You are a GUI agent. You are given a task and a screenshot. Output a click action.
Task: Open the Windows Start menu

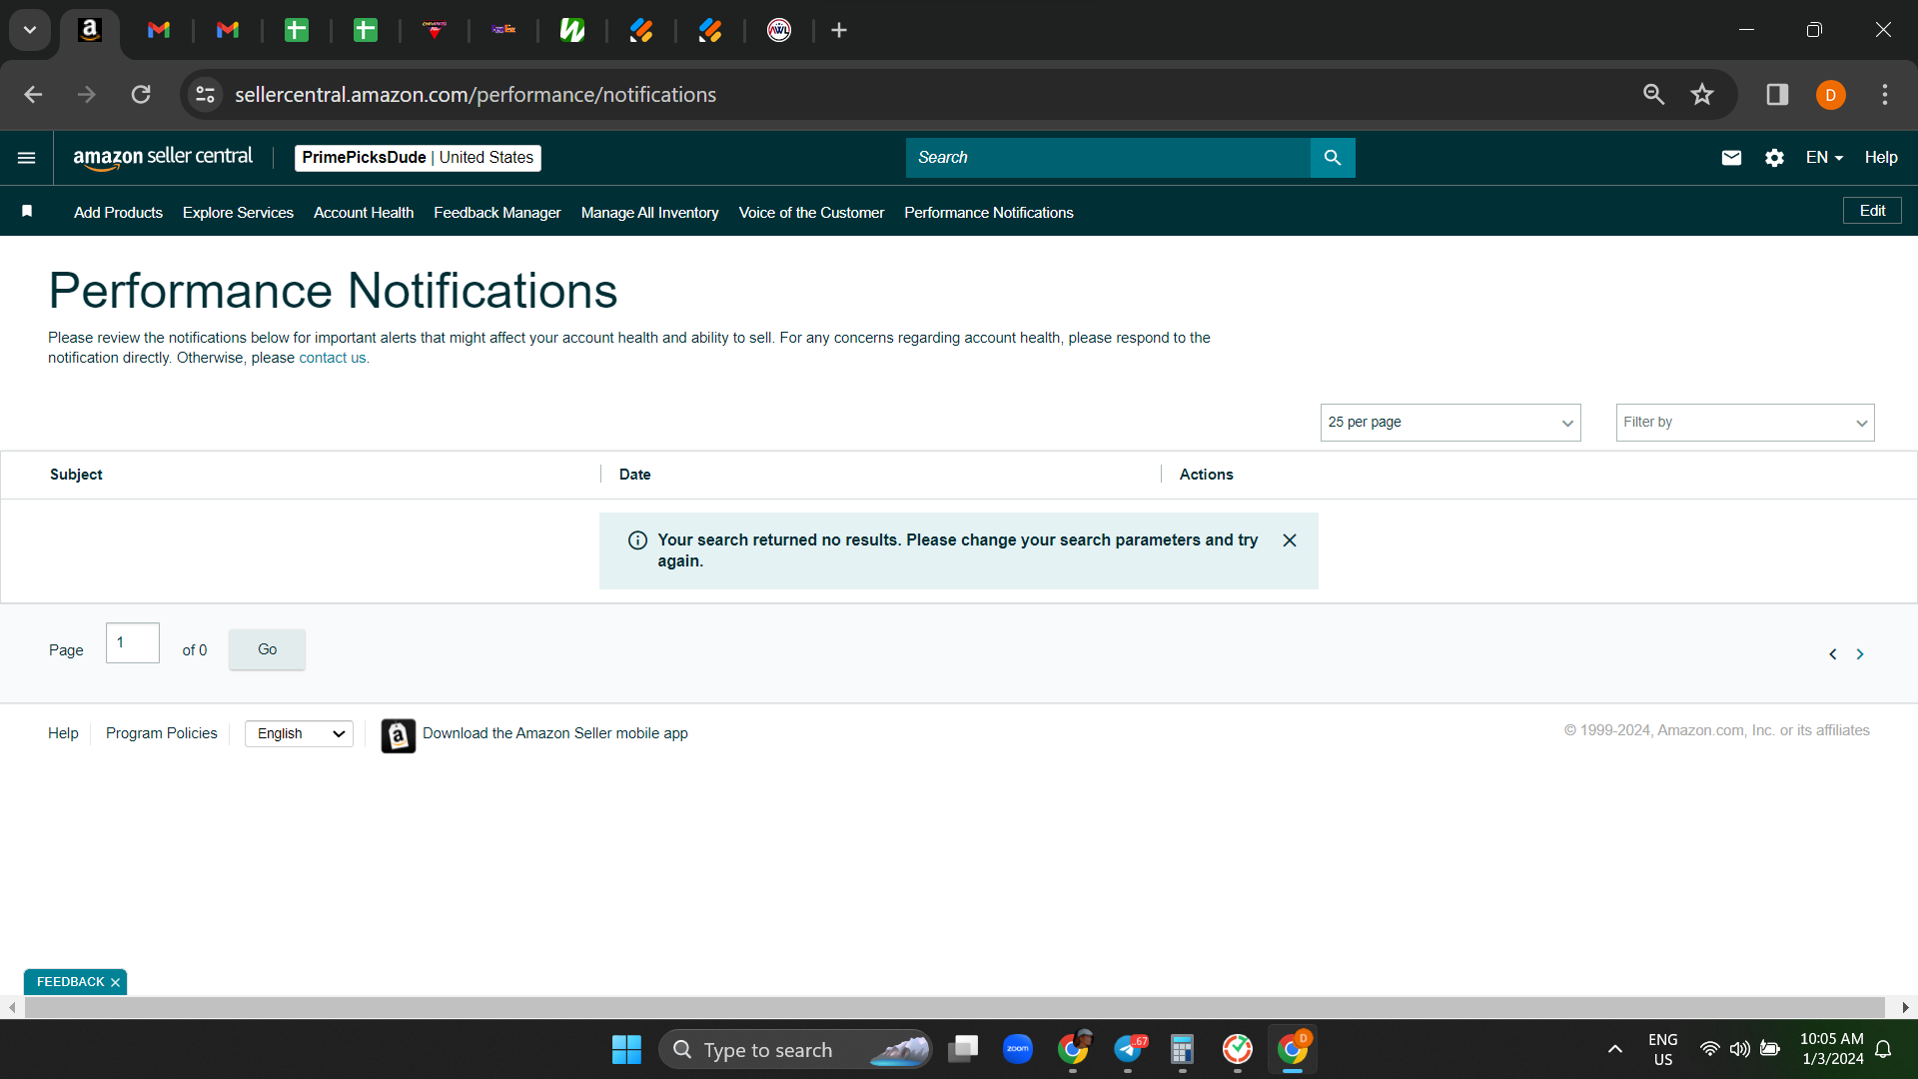point(626,1050)
